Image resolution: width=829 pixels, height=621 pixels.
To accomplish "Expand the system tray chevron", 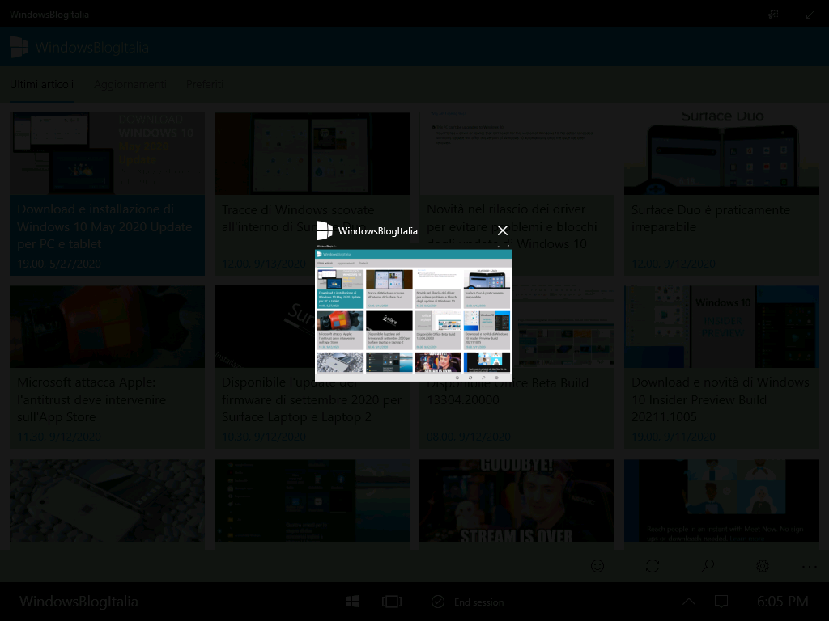I will tap(688, 602).
